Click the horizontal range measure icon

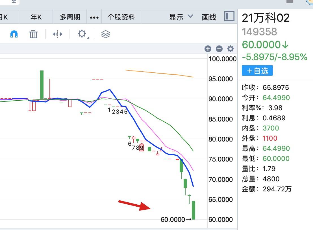[58, 34]
